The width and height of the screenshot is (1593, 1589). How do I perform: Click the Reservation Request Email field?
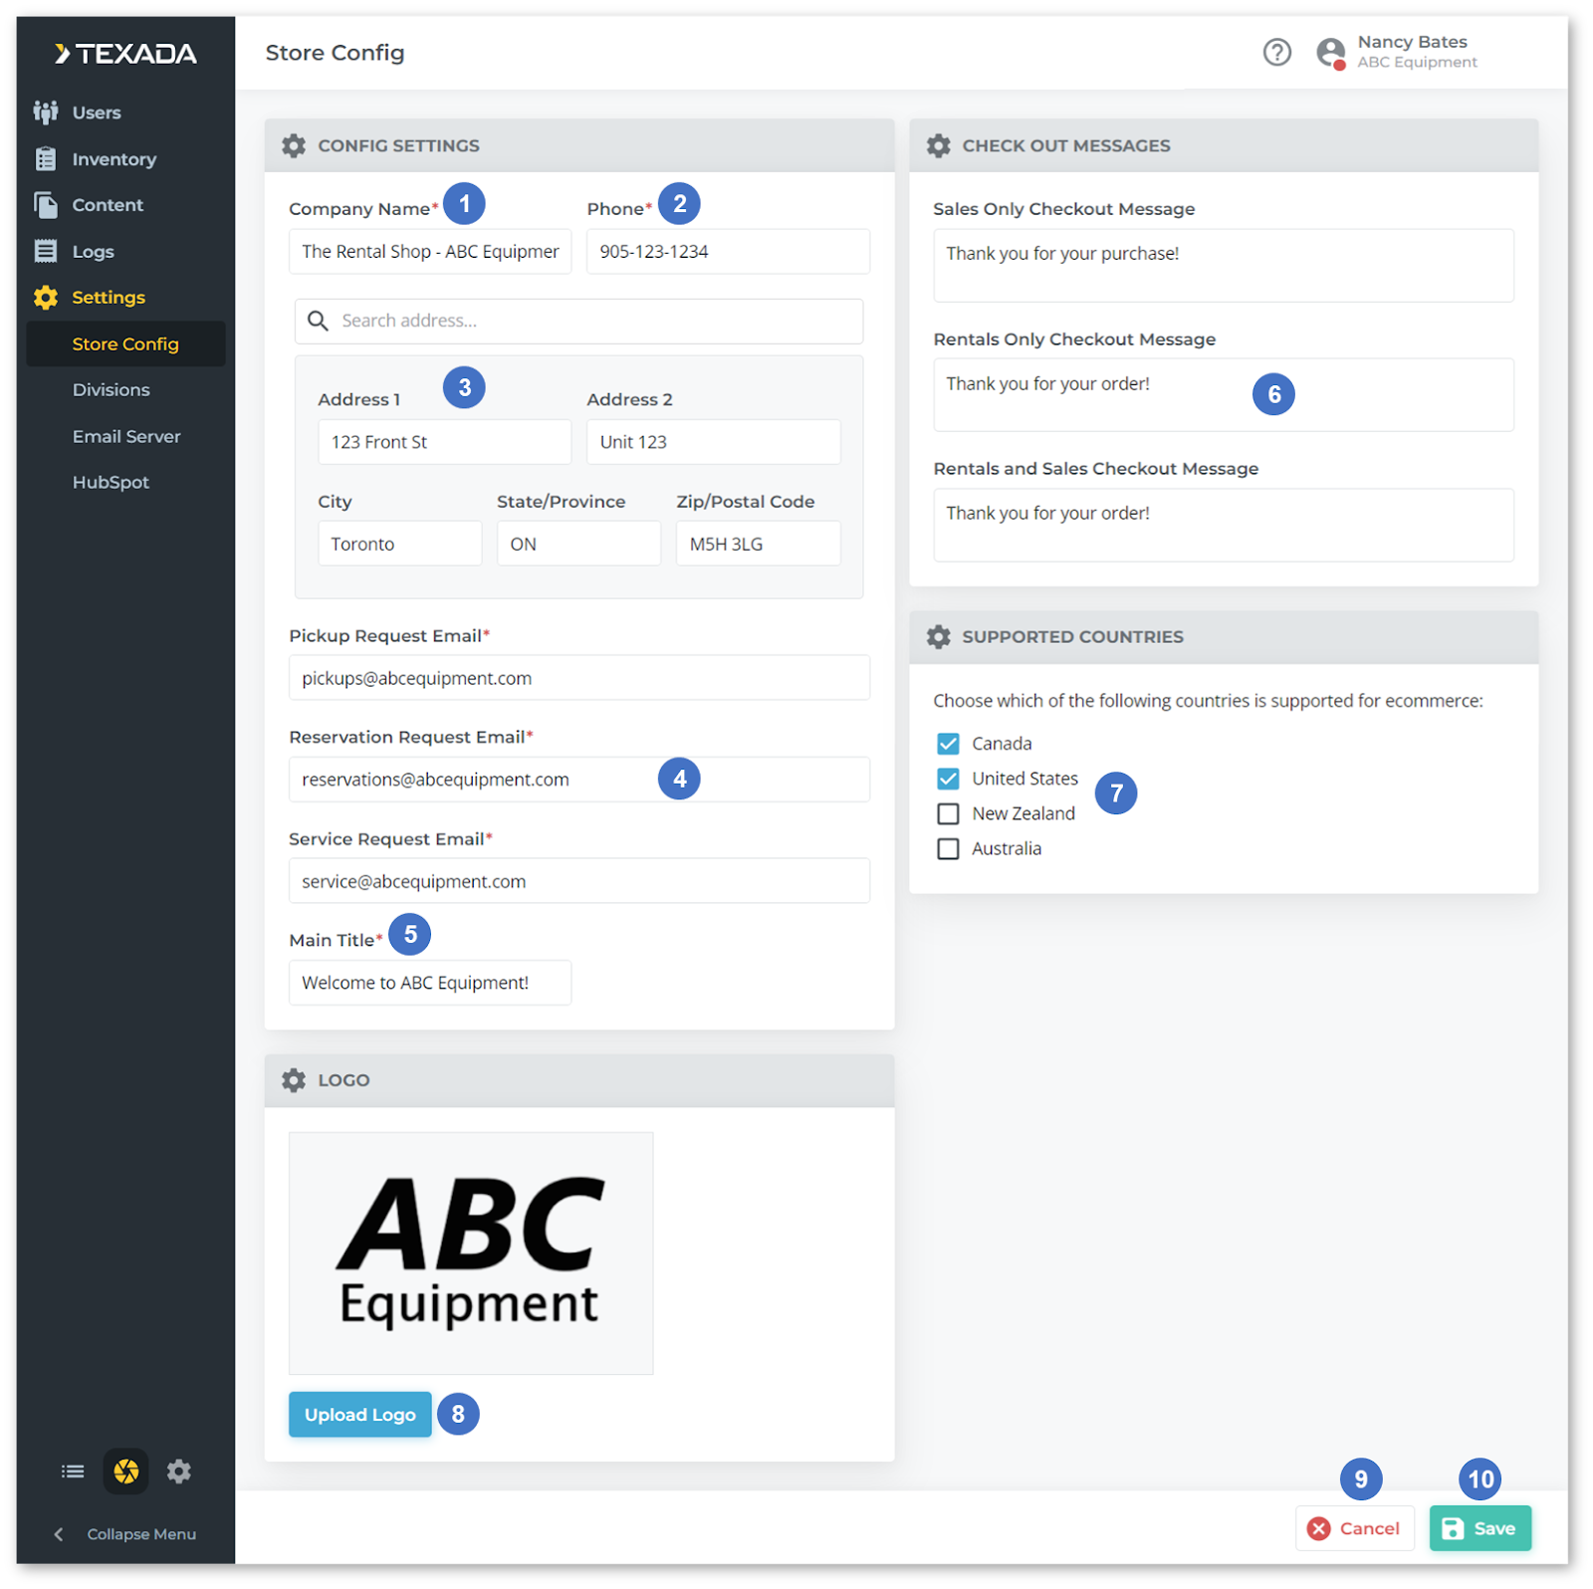(579, 779)
